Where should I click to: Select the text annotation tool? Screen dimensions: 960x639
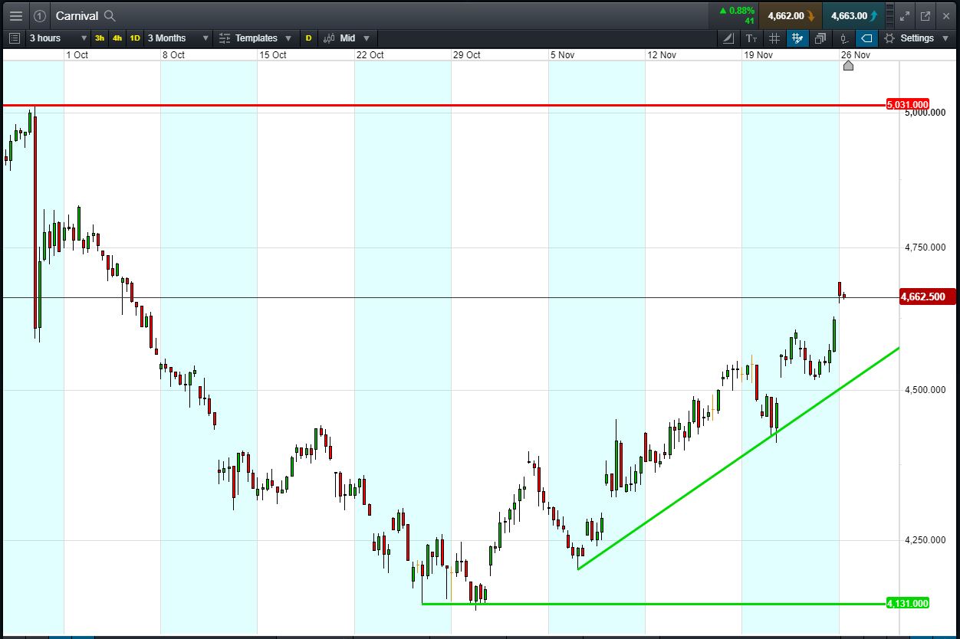(751, 38)
